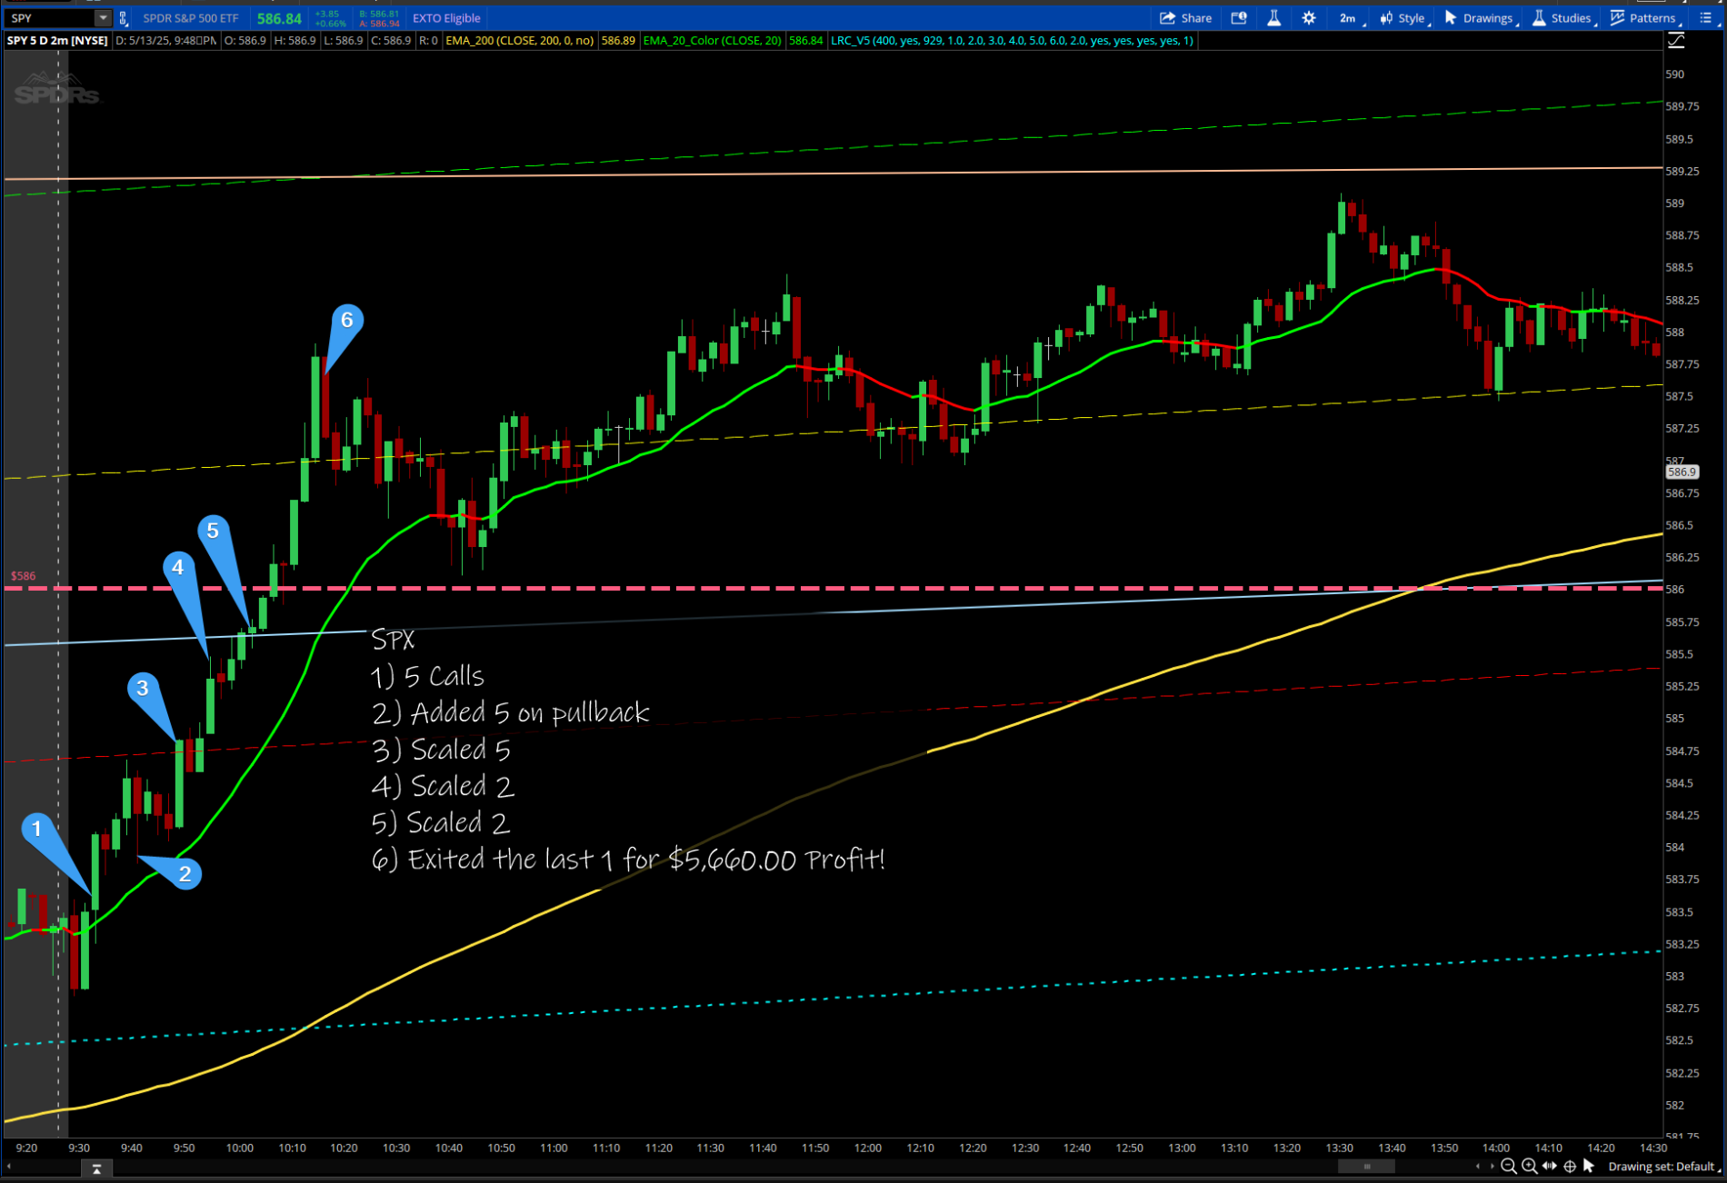1727x1183 pixels.
Task: Select the pointer cursor tool at bottom
Action: pyautogui.click(x=1589, y=1166)
